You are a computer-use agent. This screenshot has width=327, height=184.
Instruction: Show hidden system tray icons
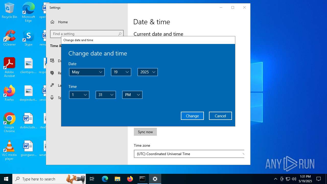pos(275,179)
